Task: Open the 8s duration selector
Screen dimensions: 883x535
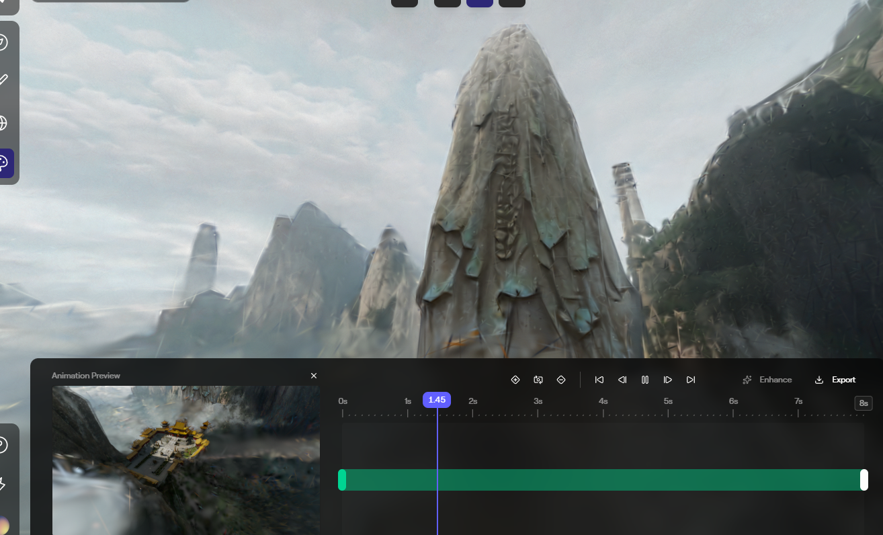Action: [x=863, y=403]
